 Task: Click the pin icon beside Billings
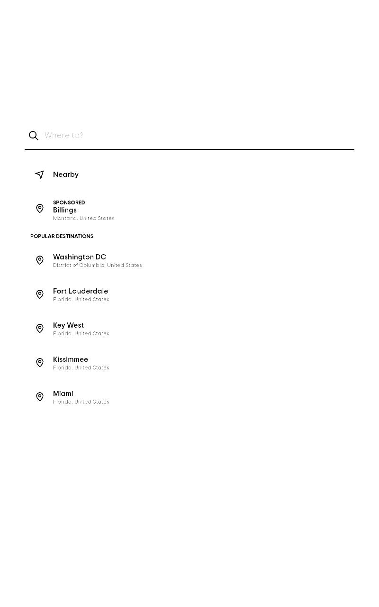coord(40,209)
